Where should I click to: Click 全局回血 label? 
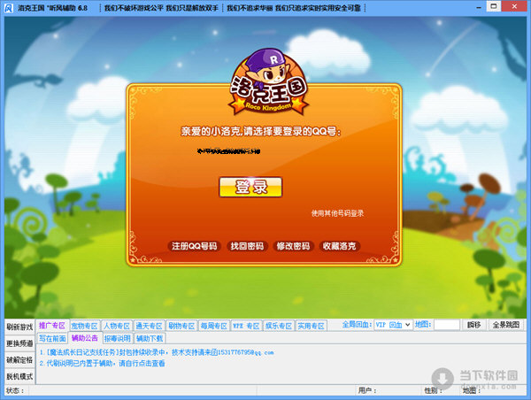(x=357, y=325)
